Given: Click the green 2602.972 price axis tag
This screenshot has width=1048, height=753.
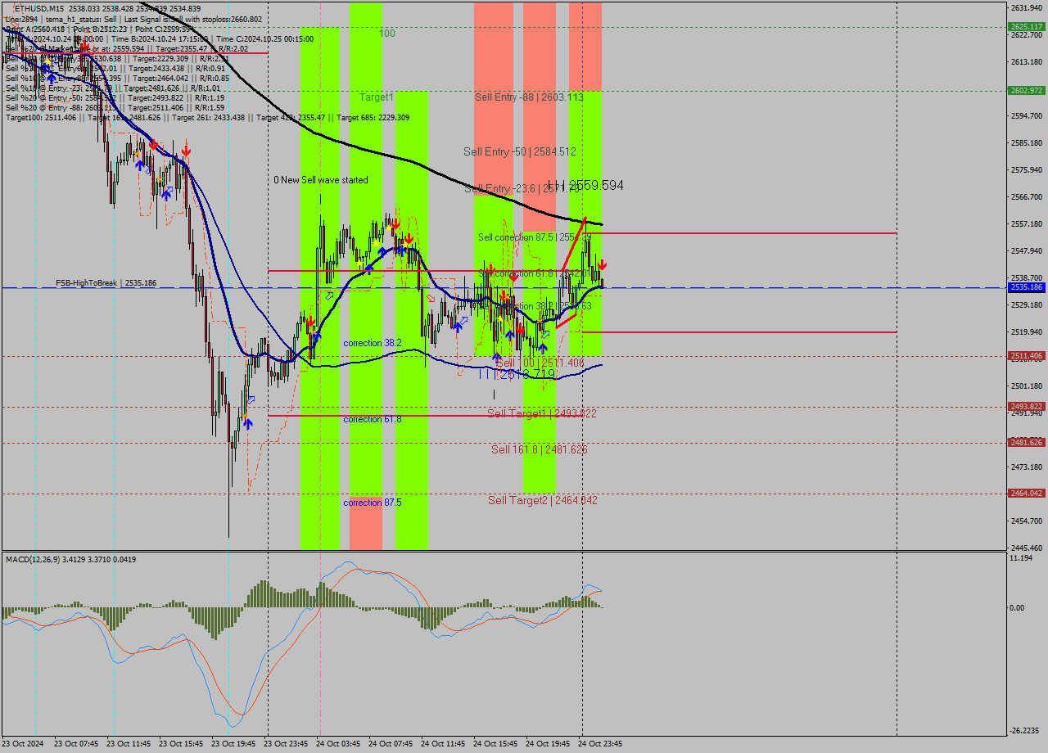Looking at the screenshot, I should (1025, 90).
